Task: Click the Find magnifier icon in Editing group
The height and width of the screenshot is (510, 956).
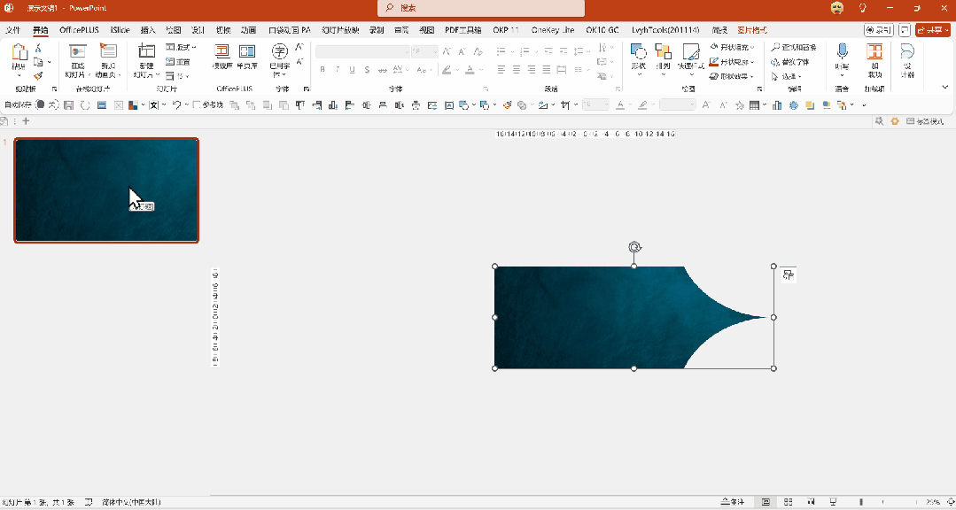Action: click(x=775, y=47)
